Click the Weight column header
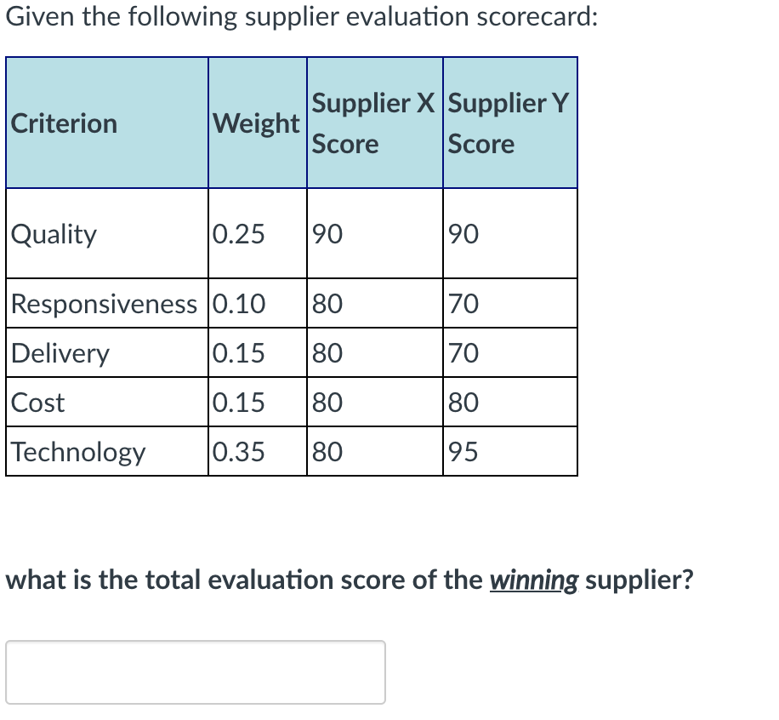The image size is (779, 720). click(x=256, y=123)
